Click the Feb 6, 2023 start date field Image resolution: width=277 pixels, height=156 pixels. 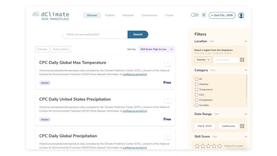tap(205, 126)
